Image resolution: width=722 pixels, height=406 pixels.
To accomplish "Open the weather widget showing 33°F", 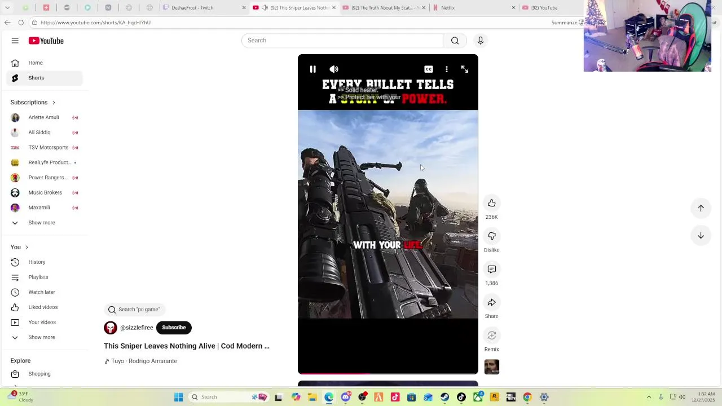I will (x=23, y=397).
